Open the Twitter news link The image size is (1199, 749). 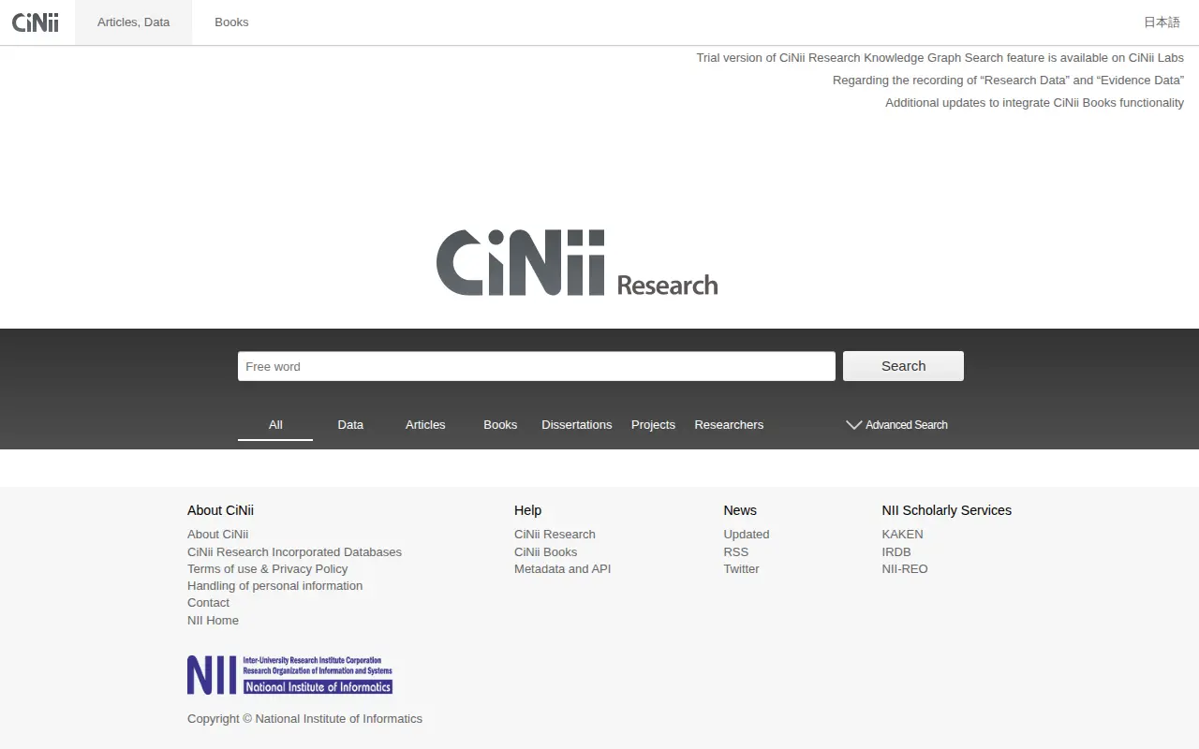tap(741, 569)
